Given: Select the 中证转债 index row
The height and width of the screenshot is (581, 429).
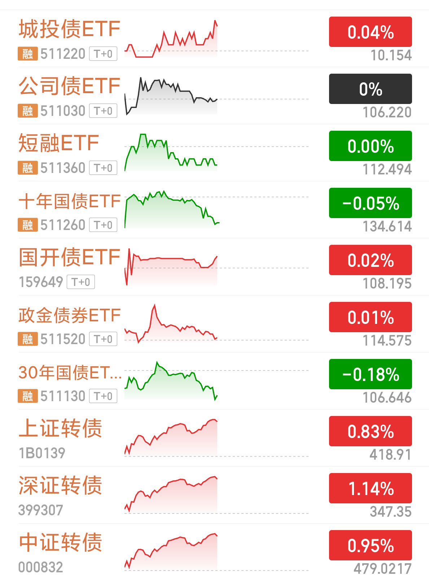Looking at the screenshot, I should 214,552.
